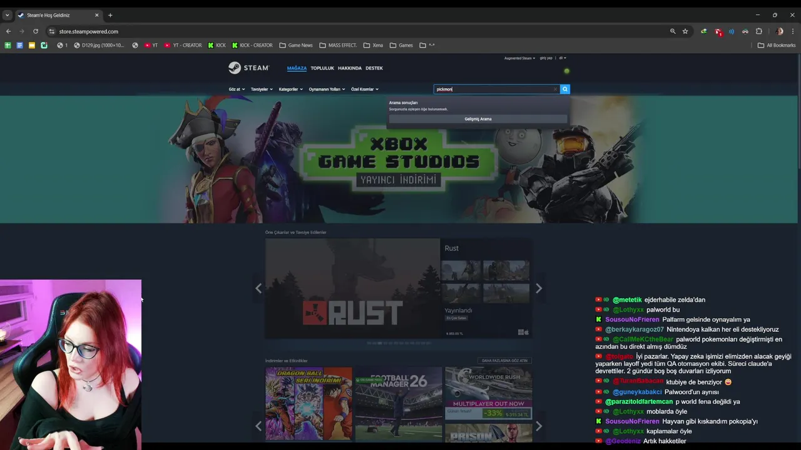Click the Rust title text
Image resolution: width=801 pixels, height=450 pixels.
451,248
